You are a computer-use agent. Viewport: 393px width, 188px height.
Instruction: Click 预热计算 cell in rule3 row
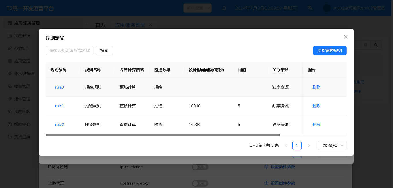(128, 87)
